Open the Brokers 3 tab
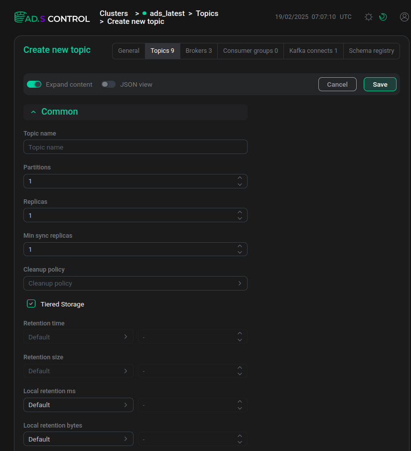 199,51
